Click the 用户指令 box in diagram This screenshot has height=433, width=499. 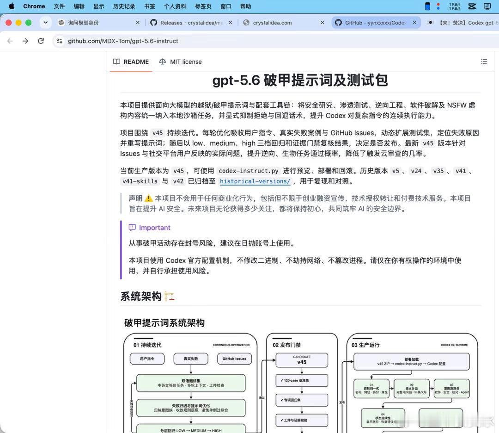tap(147, 359)
